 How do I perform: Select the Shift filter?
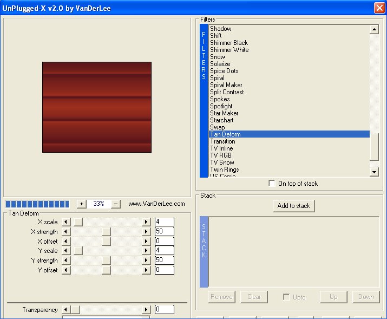289,36
